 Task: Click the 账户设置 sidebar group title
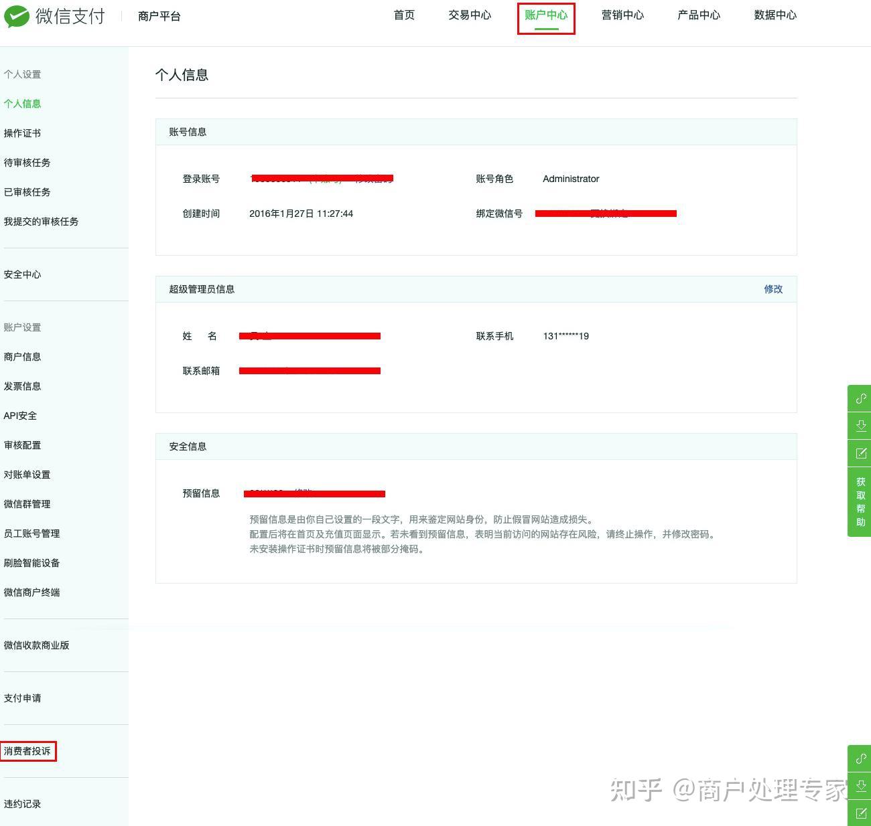tap(22, 327)
